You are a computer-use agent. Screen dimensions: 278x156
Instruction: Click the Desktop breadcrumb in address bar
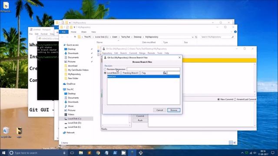[x=137, y=37]
